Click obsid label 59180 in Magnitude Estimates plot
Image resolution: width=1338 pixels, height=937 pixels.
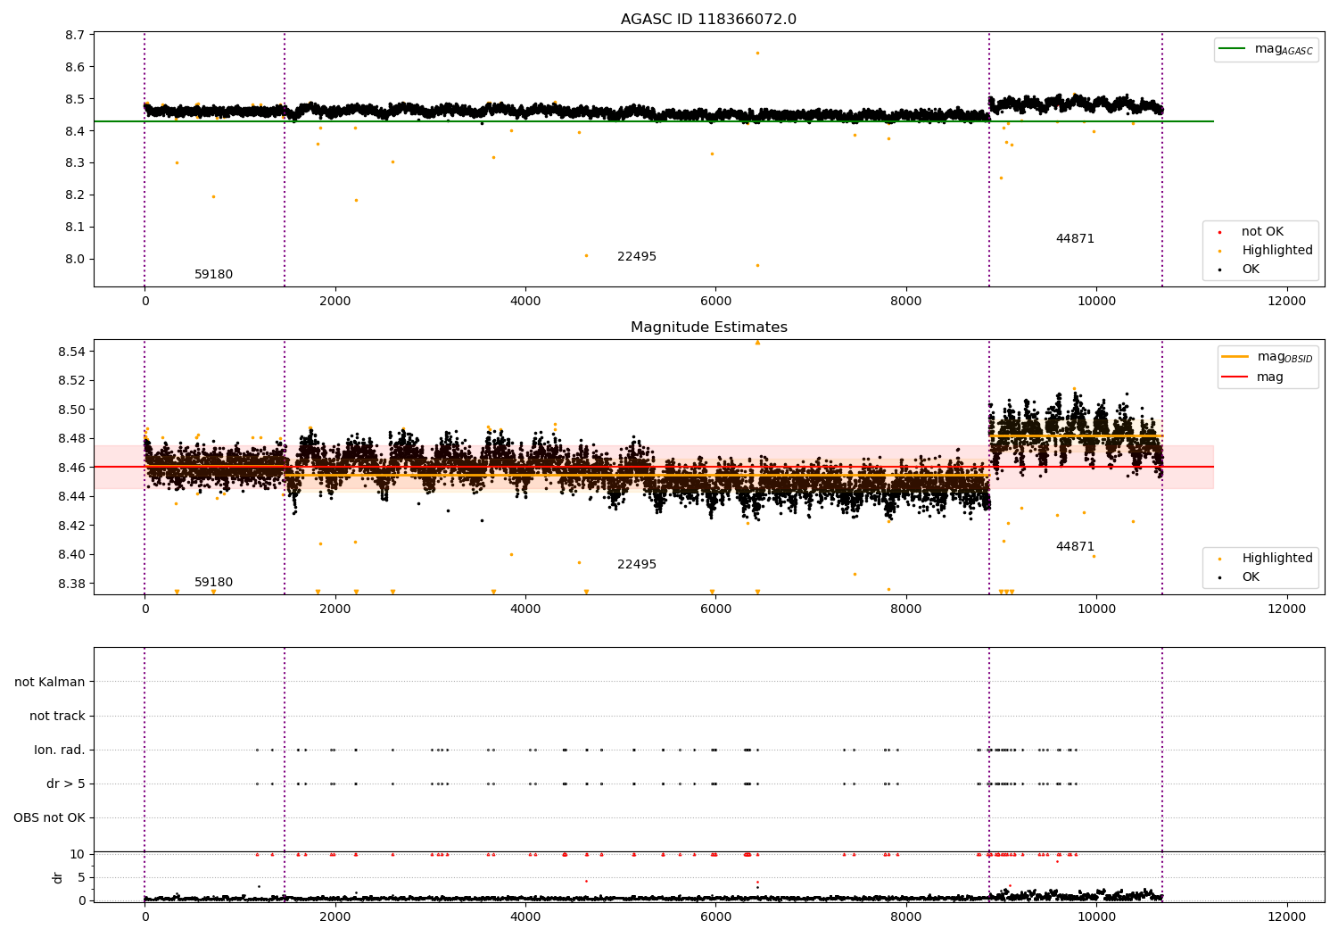click(213, 583)
